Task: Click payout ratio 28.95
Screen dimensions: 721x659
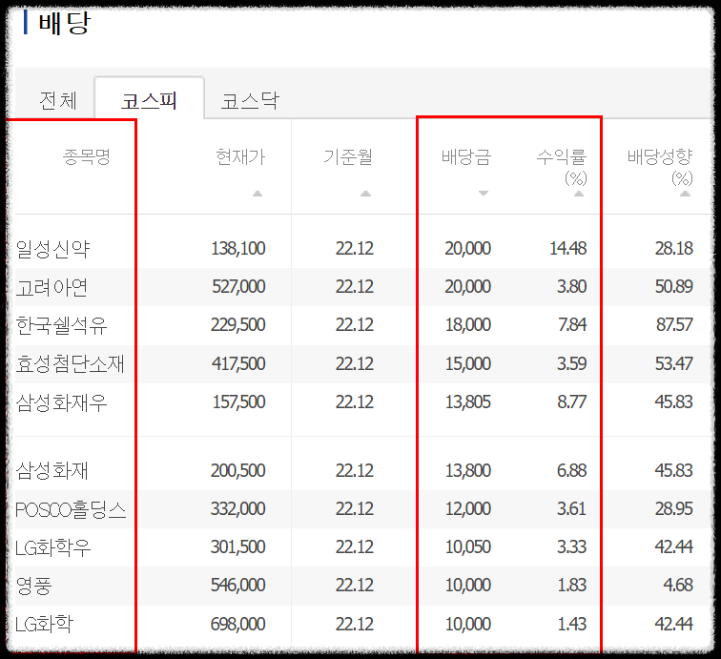Action: (673, 509)
